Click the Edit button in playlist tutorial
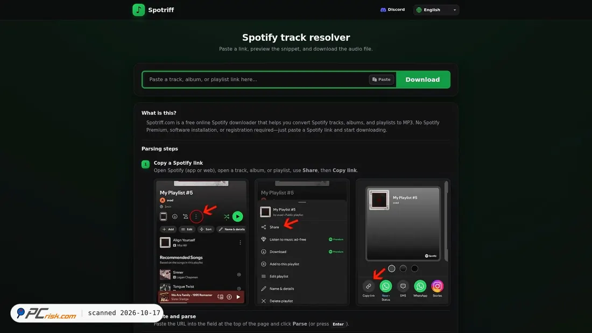The image size is (592, 333). click(187, 229)
